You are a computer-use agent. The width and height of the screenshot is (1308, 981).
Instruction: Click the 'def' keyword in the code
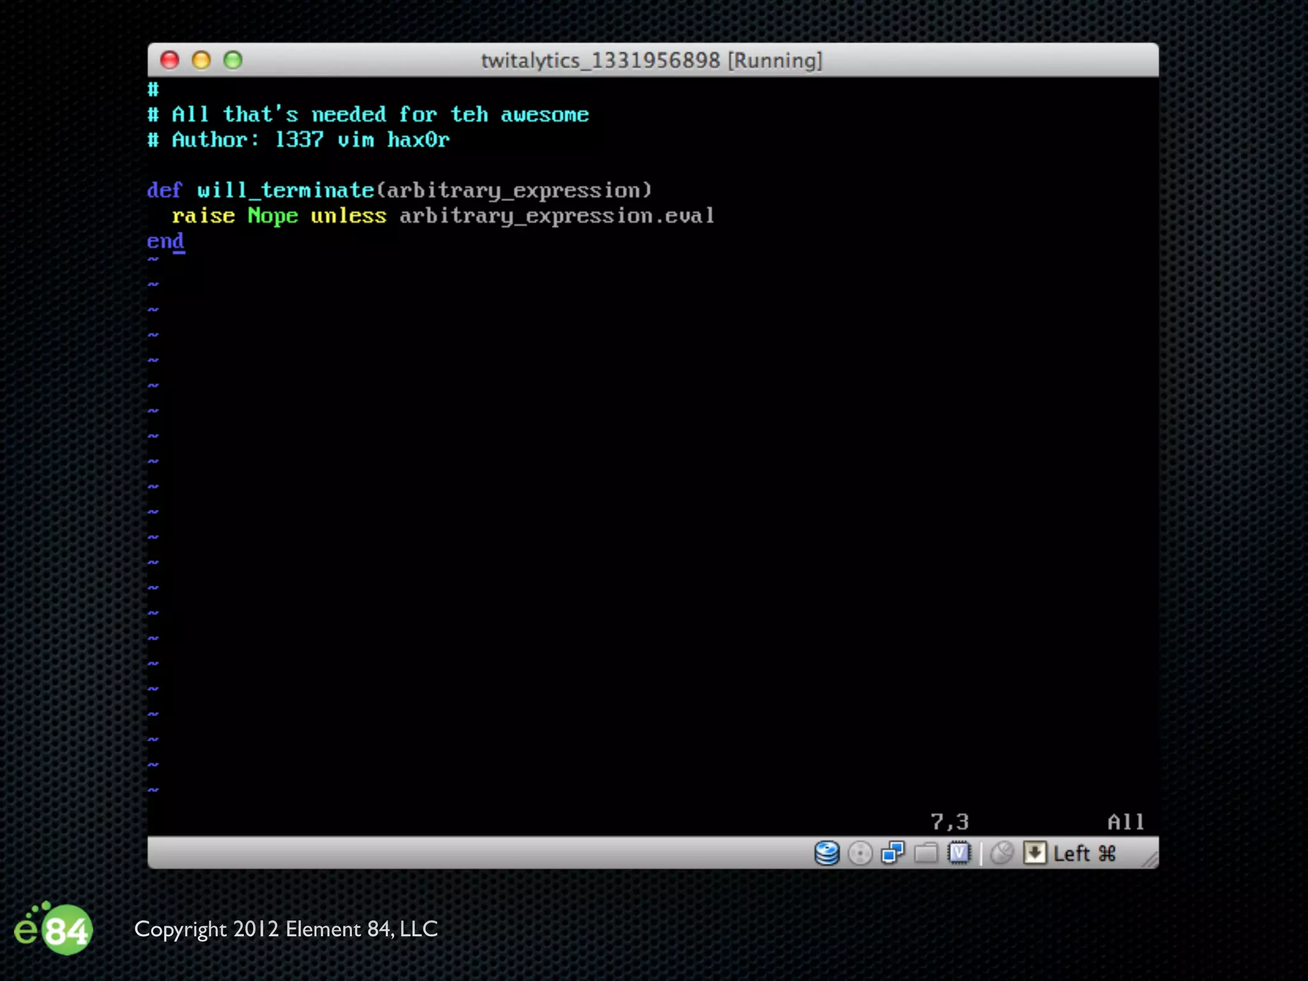[x=164, y=190]
